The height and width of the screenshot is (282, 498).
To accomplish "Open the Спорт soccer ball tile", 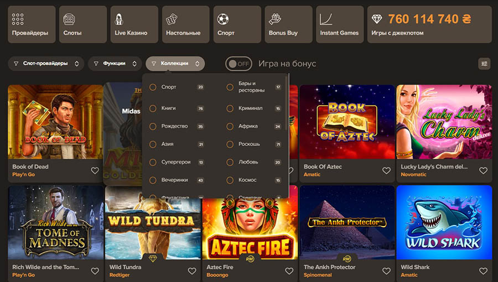I will pyautogui.click(x=237, y=24).
